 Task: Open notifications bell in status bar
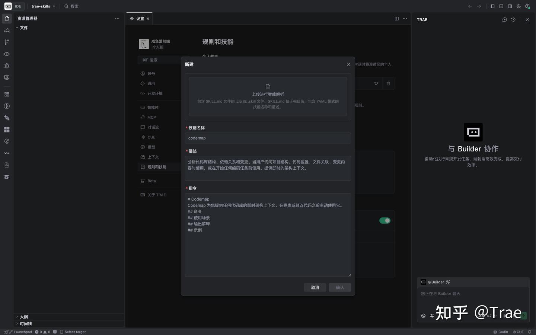529,332
